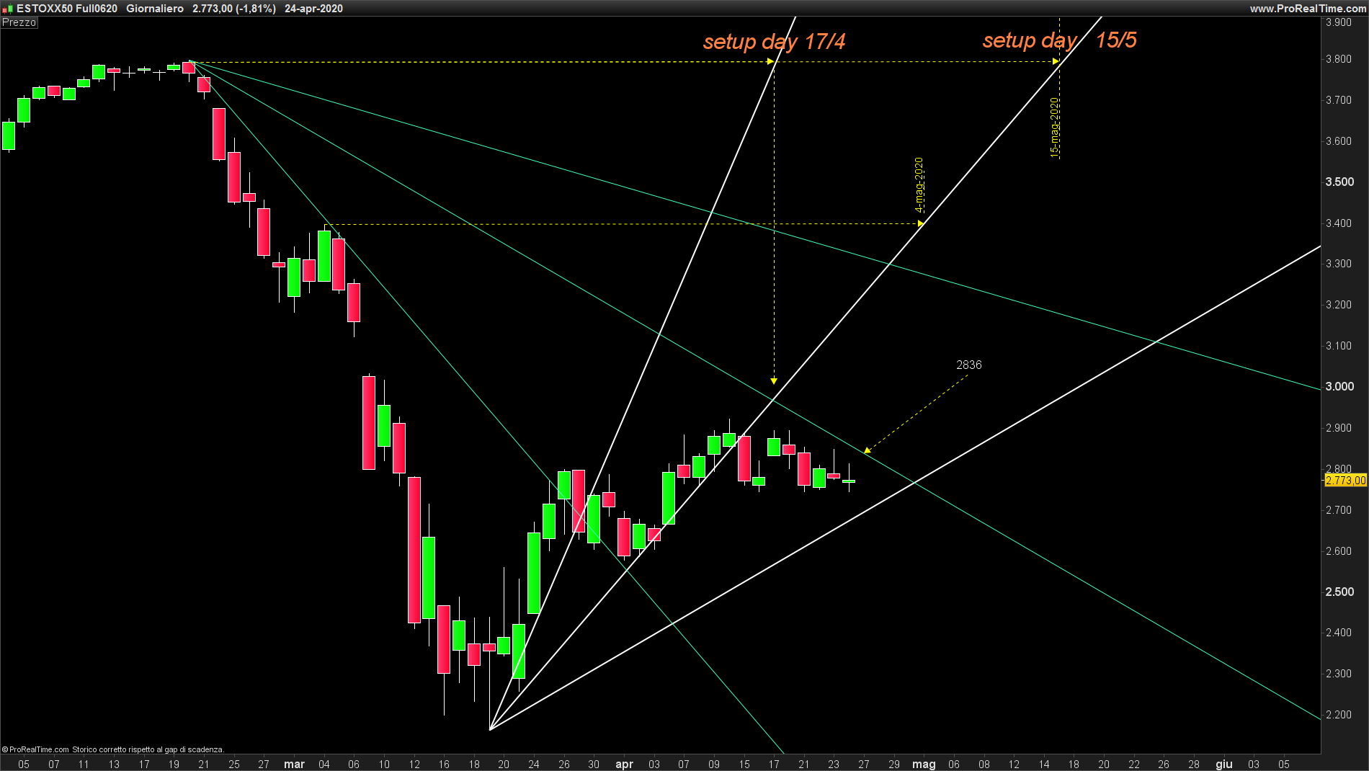Click the yellow arrowhead at the 4-mag-2020 marker
This screenshot has width=1369, height=771.
pyautogui.click(x=921, y=223)
